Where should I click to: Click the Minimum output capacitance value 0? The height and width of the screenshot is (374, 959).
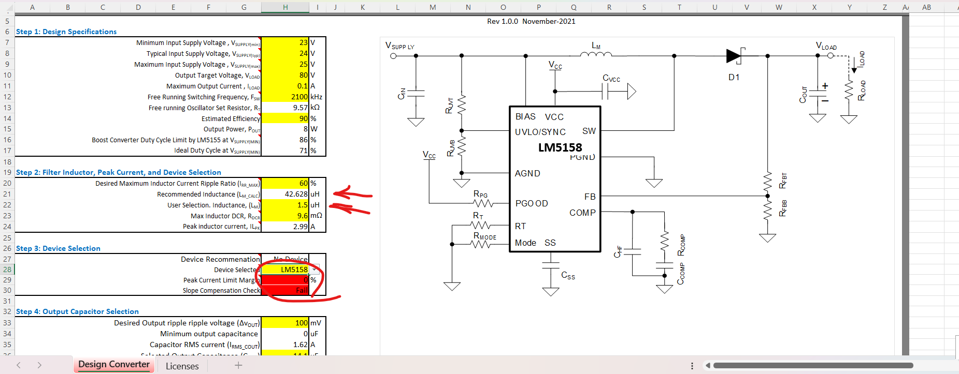click(x=285, y=334)
